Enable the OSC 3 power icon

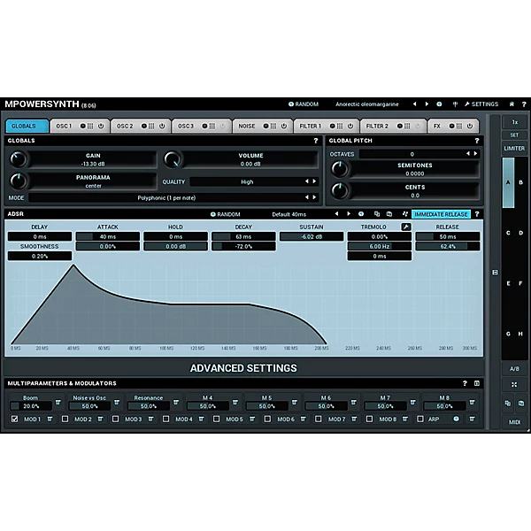tap(222, 126)
